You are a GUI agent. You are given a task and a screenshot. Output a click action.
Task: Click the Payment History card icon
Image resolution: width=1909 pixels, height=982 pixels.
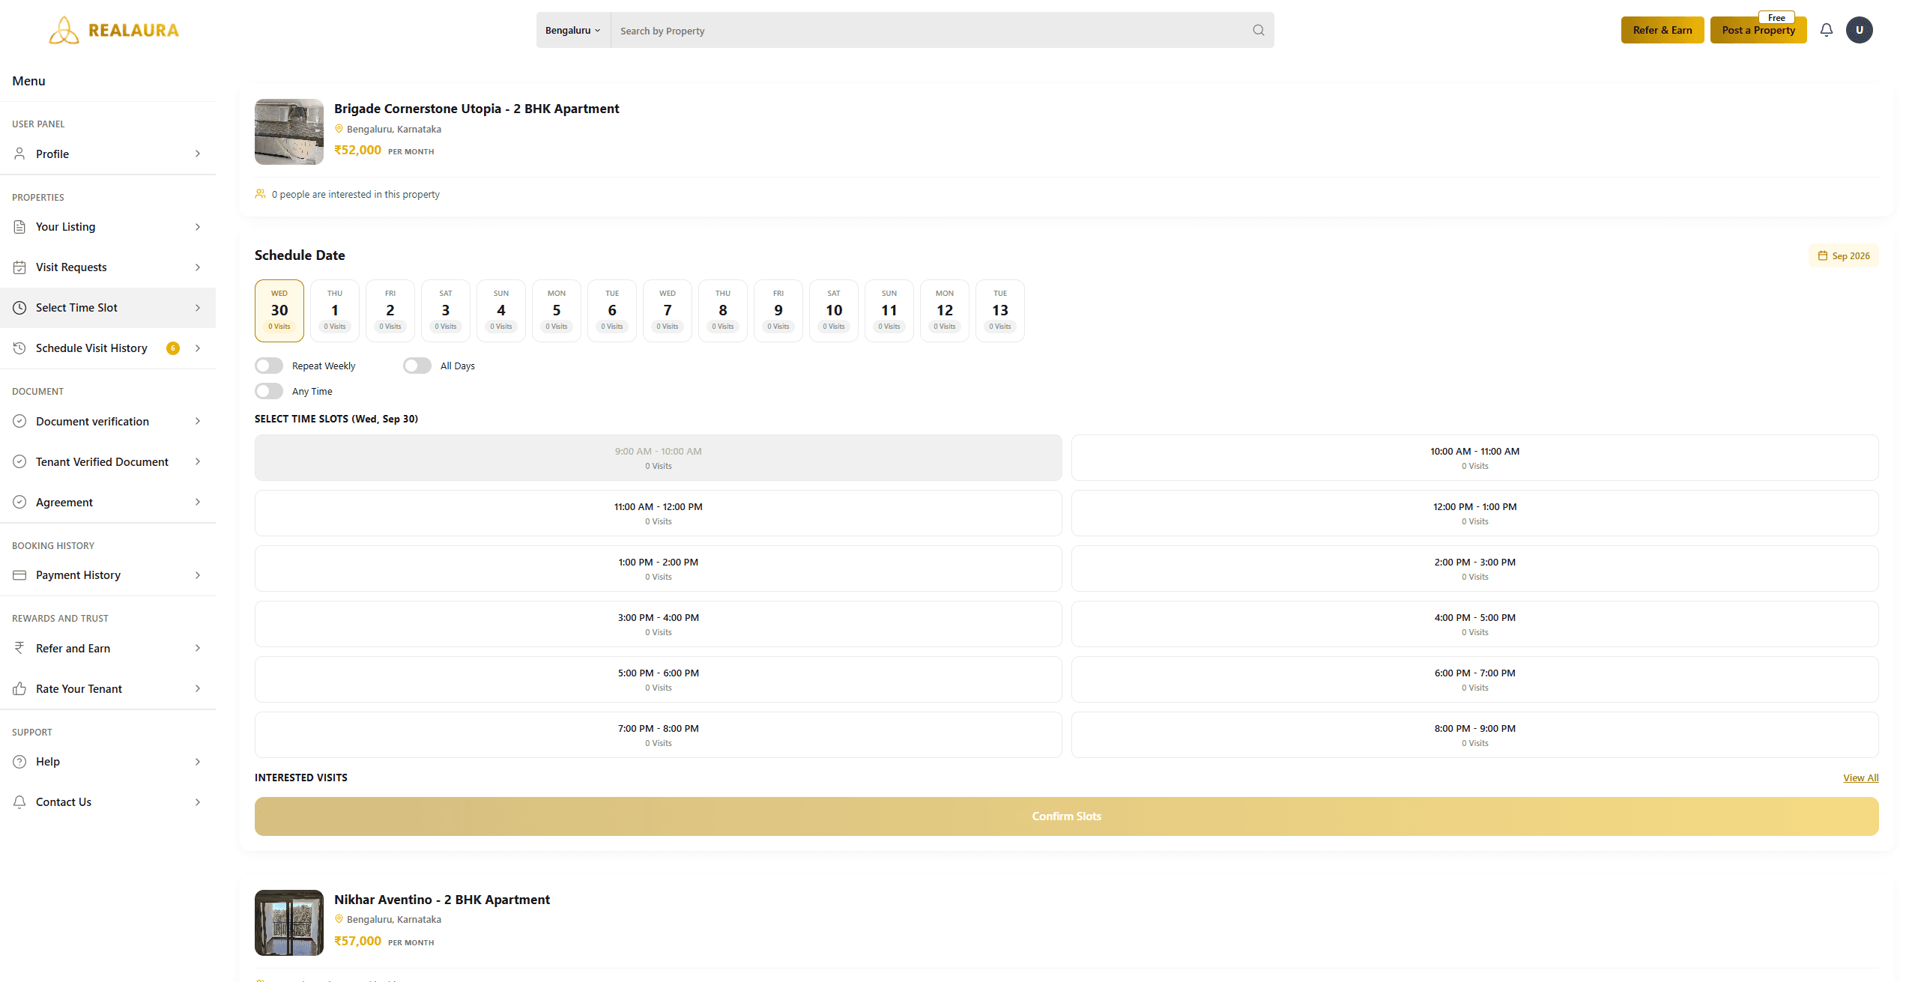(19, 575)
